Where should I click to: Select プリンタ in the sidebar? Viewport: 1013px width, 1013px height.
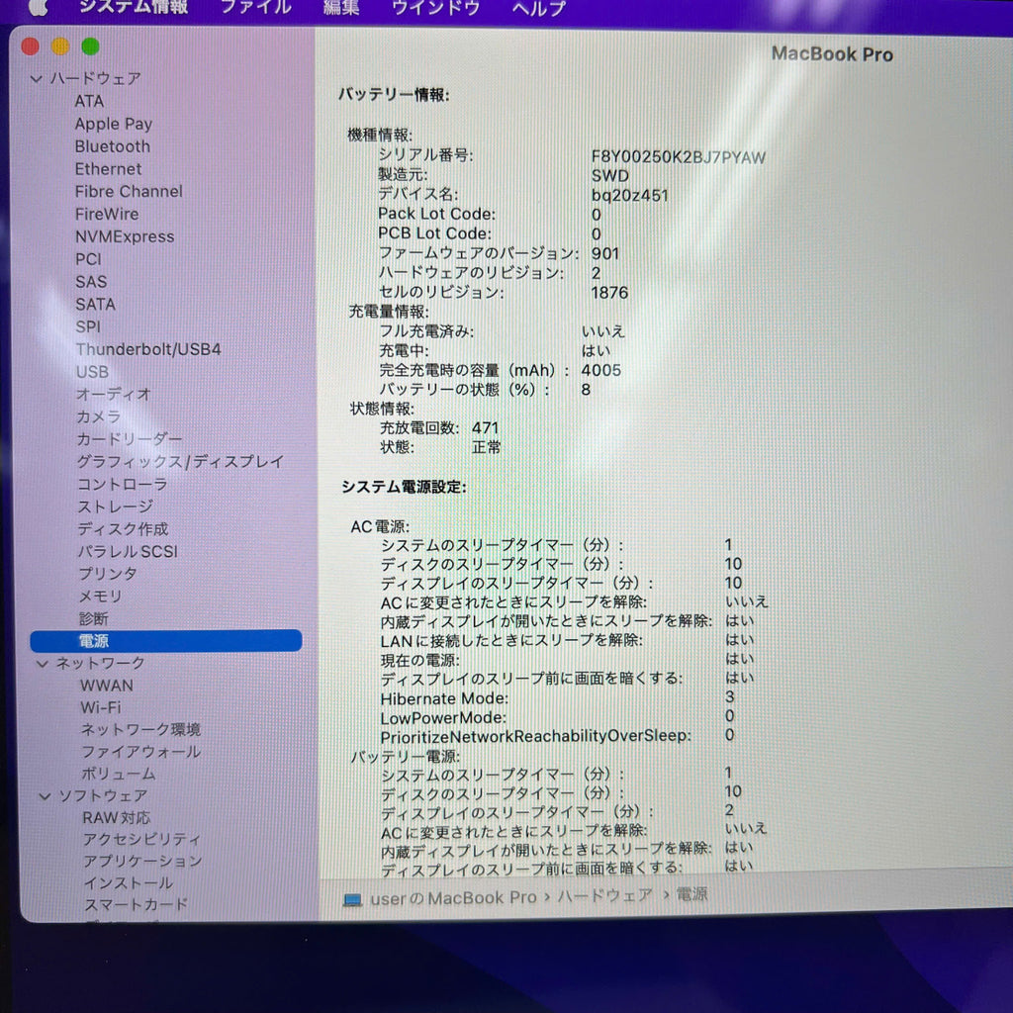(108, 574)
